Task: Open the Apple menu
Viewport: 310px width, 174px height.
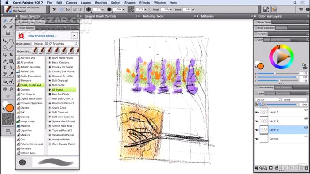Action: click(x=7, y=3)
